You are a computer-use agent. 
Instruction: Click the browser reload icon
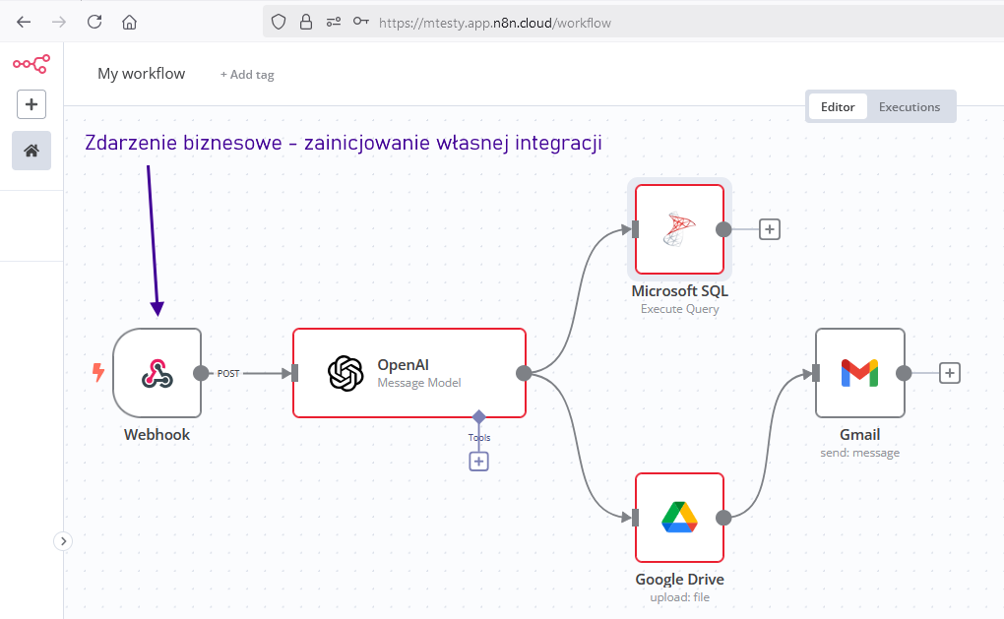94,22
